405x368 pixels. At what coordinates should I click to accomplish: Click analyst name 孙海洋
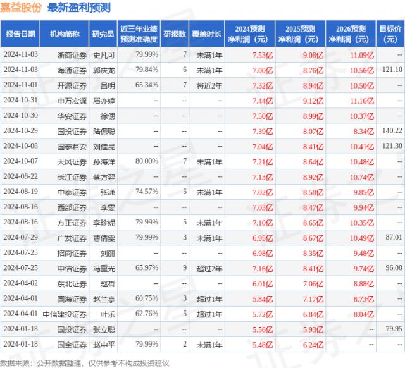click(x=104, y=161)
